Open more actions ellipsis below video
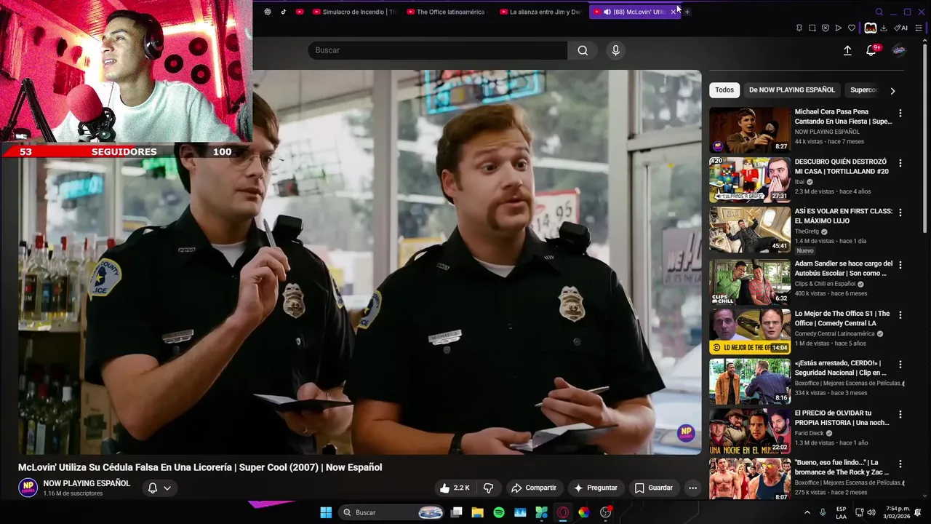 pos(692,488)
